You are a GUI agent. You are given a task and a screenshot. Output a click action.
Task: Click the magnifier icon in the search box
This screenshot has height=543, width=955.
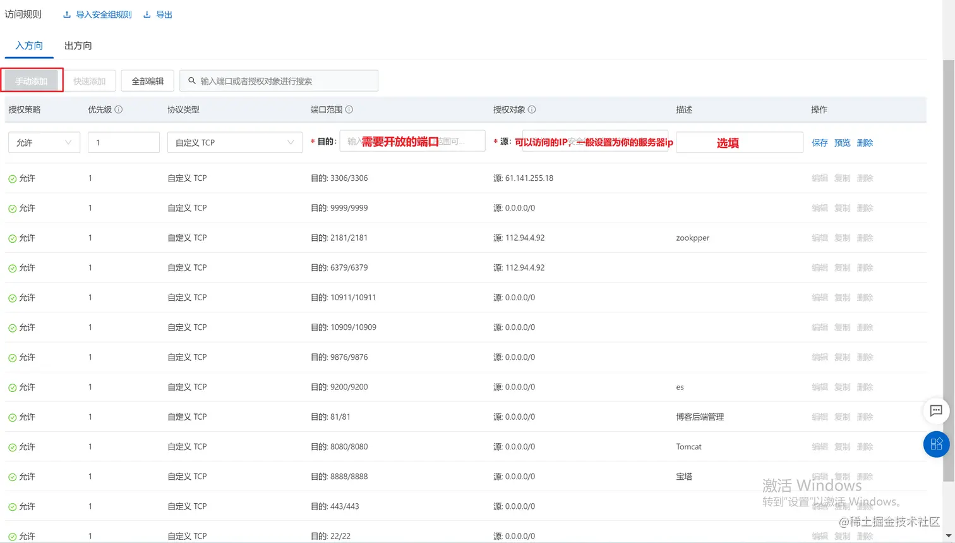pos(192,81)
